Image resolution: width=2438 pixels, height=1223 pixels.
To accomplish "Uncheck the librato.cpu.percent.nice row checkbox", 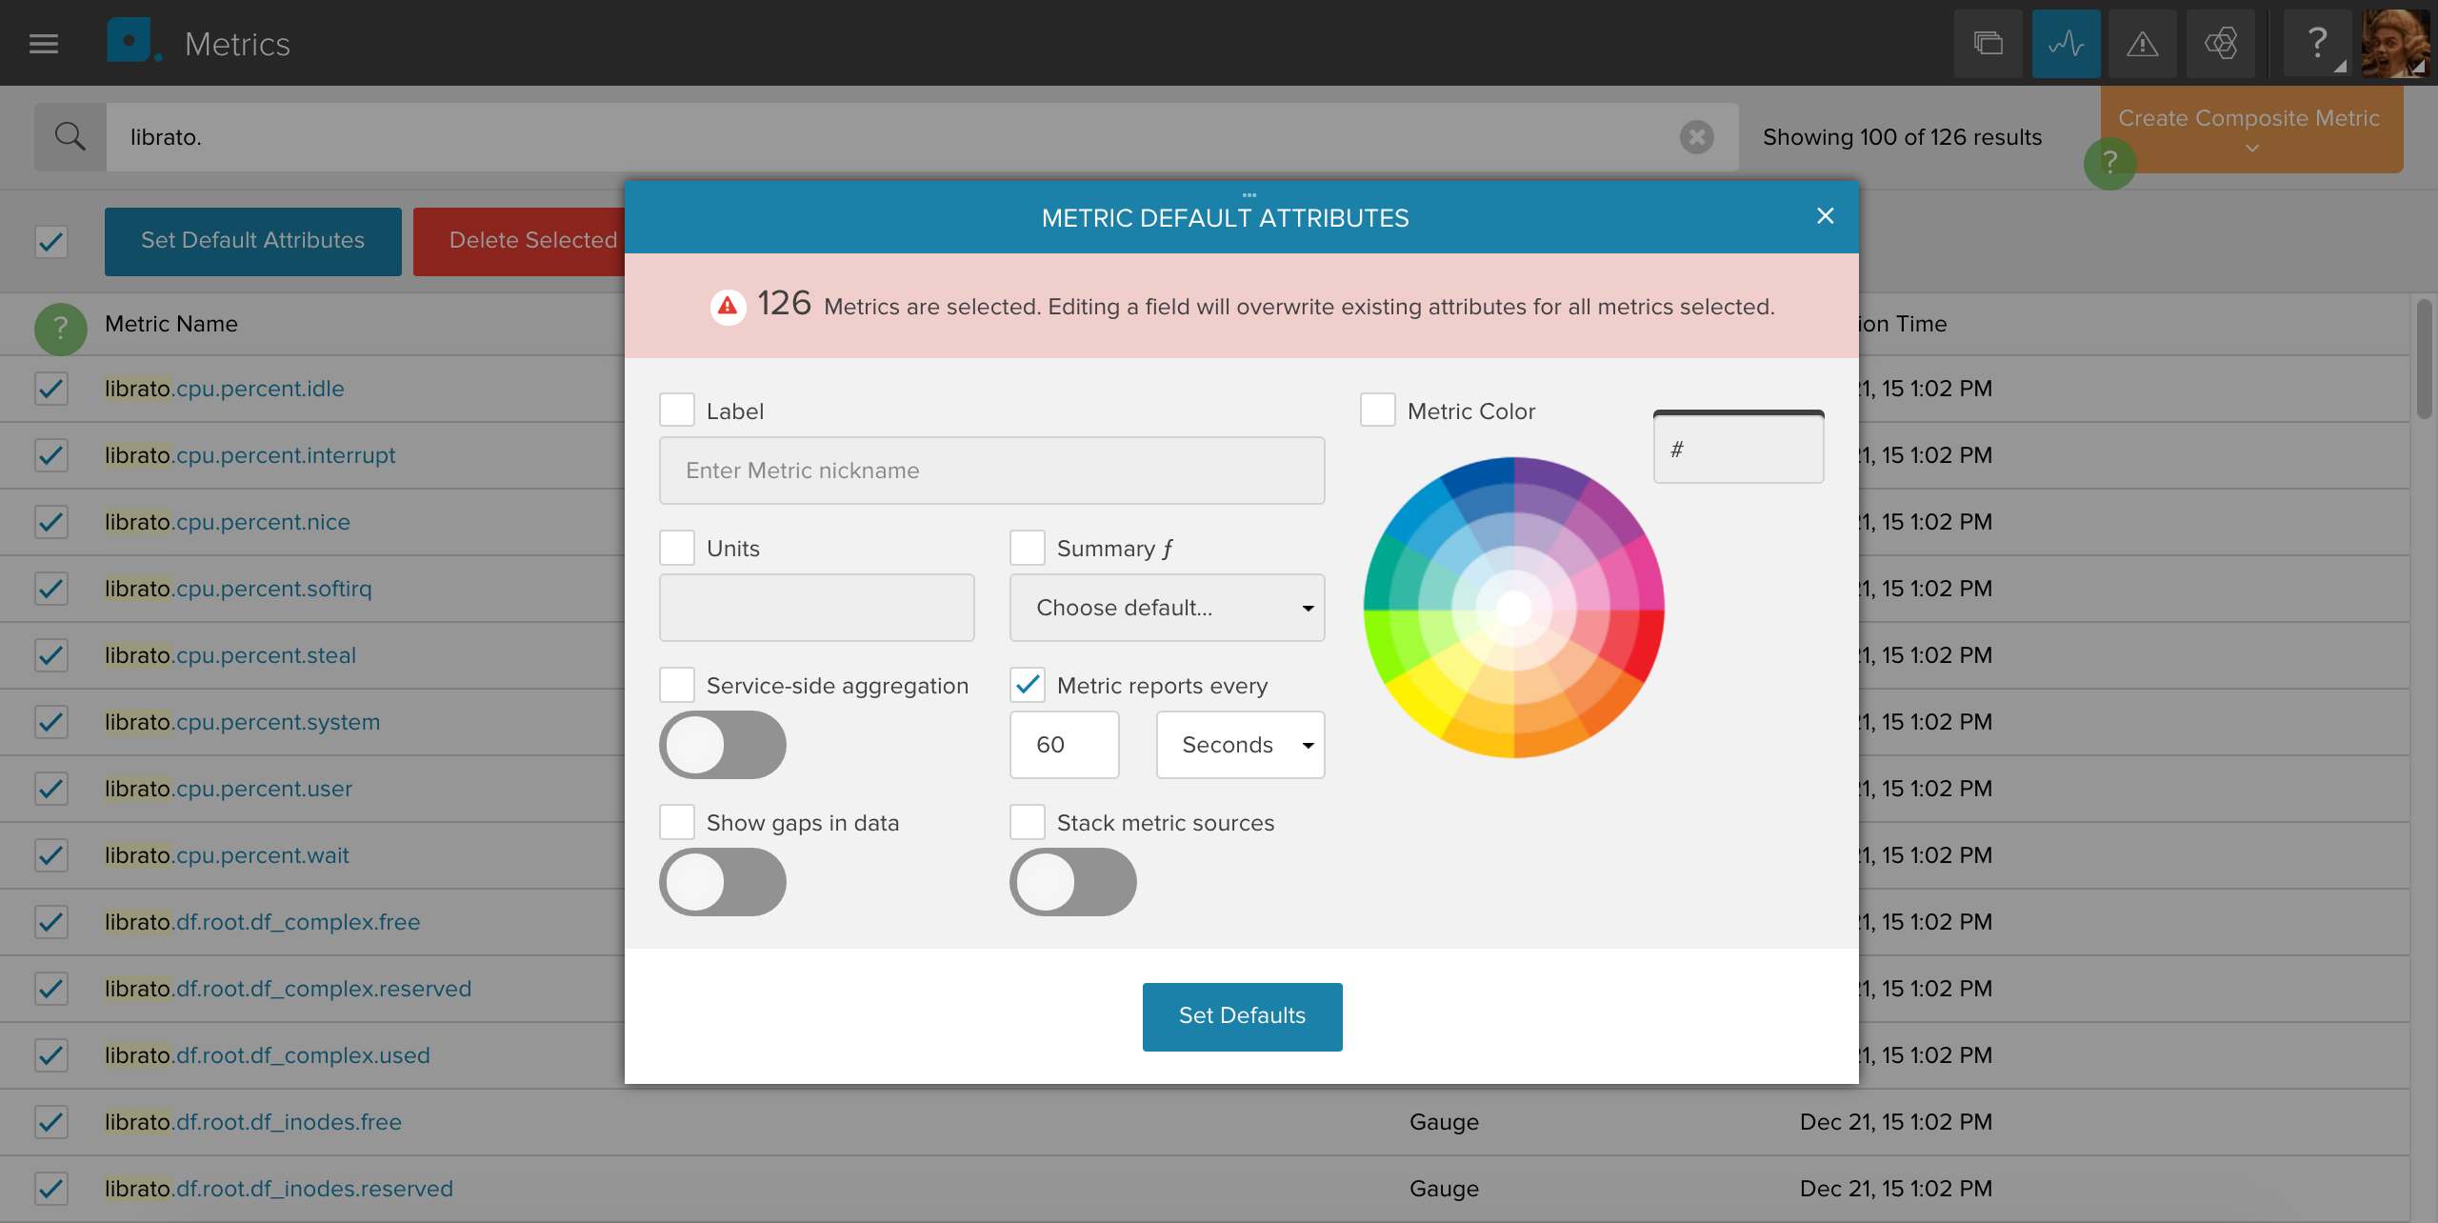I will (51, 522).
